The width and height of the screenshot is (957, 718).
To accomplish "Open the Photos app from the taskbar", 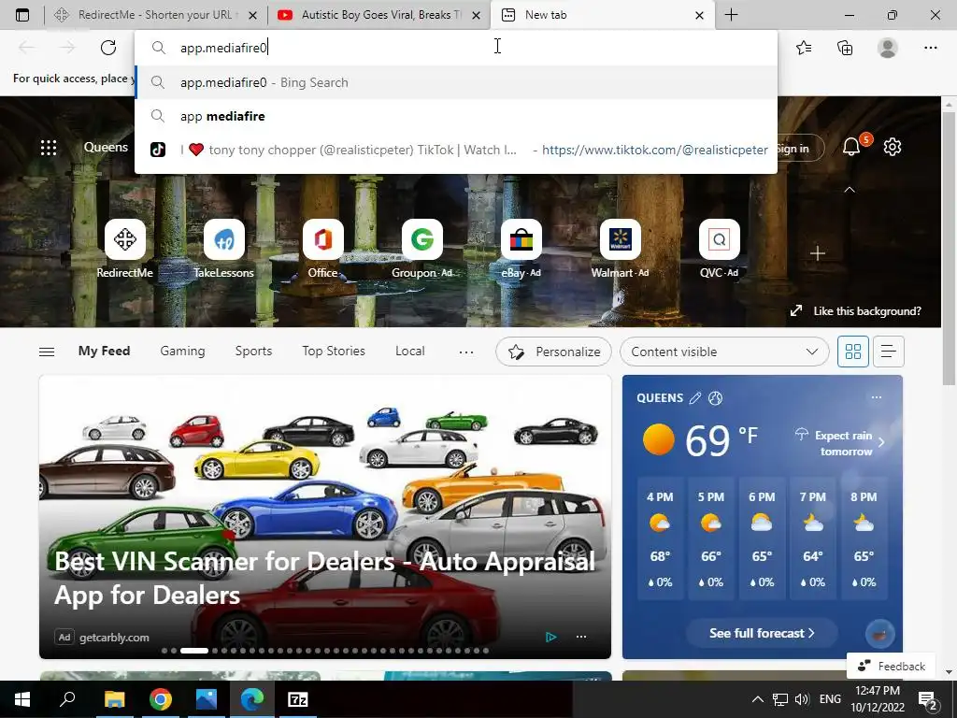I will tap(207, 699).
